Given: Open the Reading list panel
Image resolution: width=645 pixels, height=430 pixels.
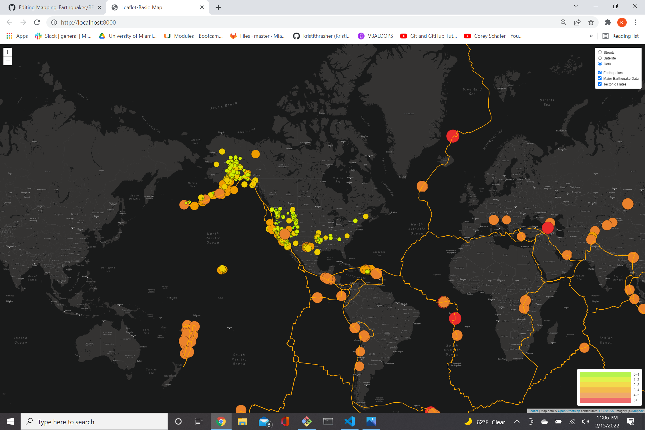Looking at the screenshot, I should (x=621, y=36).
